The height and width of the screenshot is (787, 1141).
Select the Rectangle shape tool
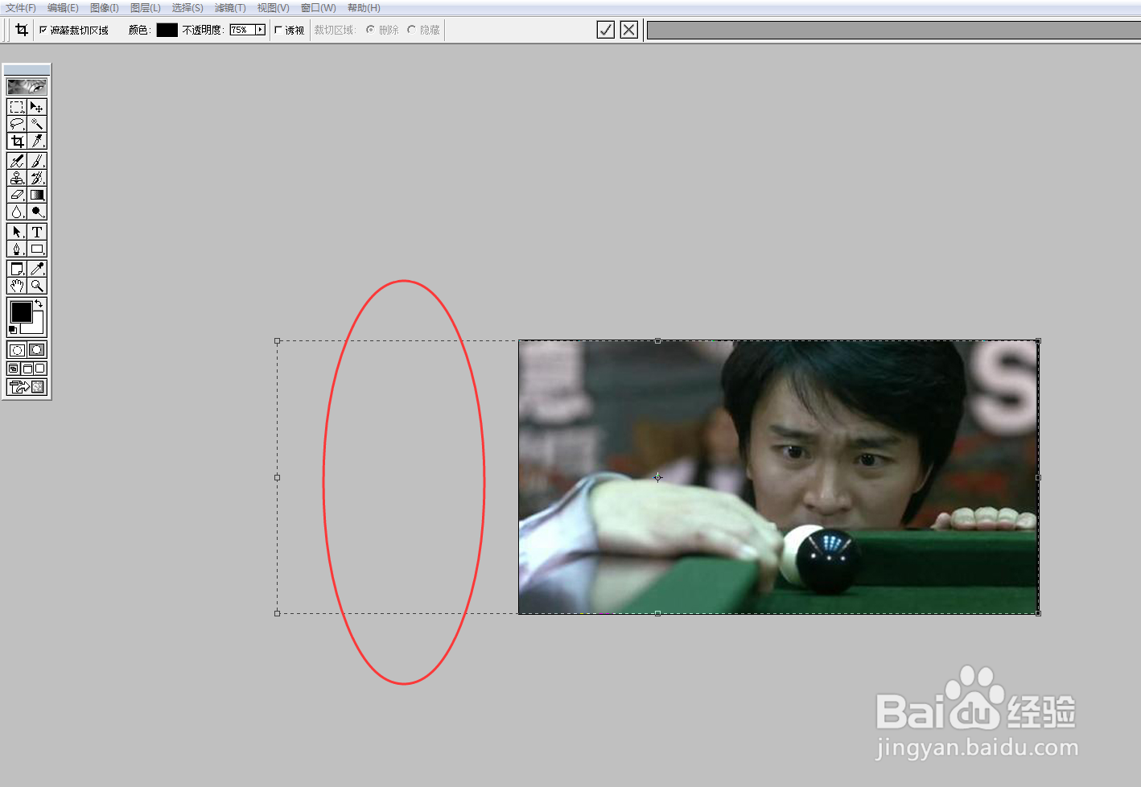37,249
